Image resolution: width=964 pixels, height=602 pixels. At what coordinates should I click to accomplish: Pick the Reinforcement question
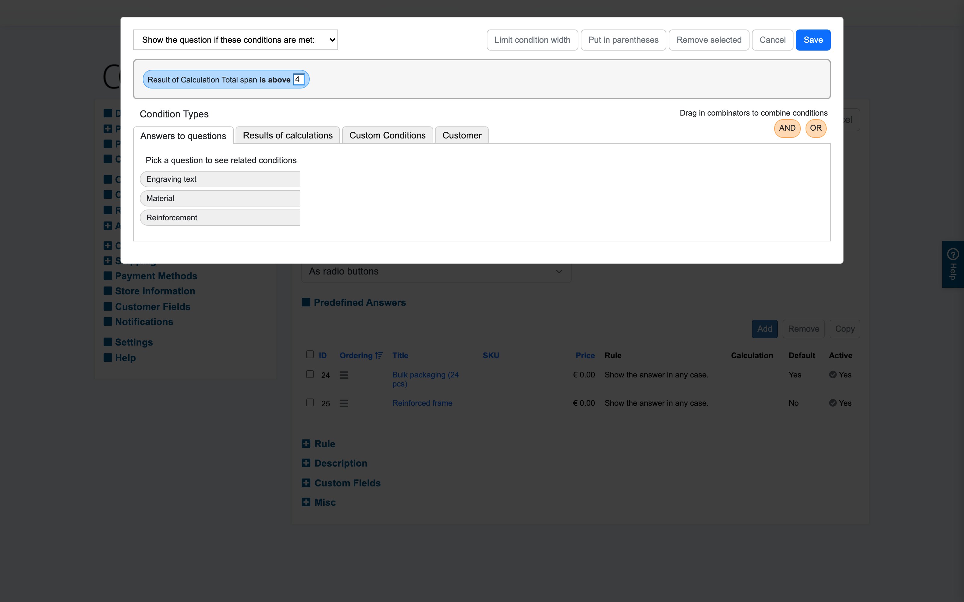click(220, 218)
